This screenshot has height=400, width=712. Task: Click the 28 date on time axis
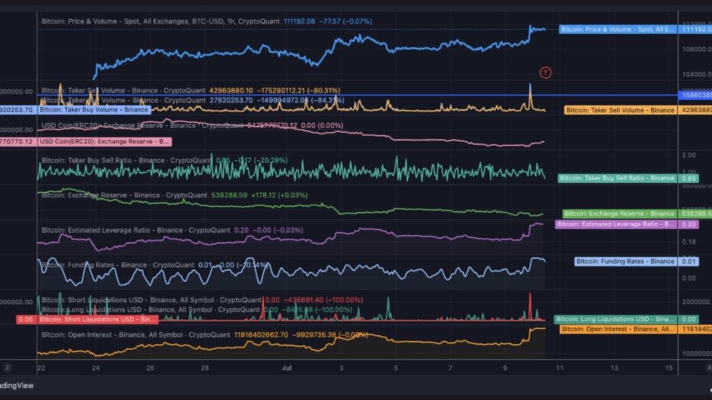tap(205, 368)
